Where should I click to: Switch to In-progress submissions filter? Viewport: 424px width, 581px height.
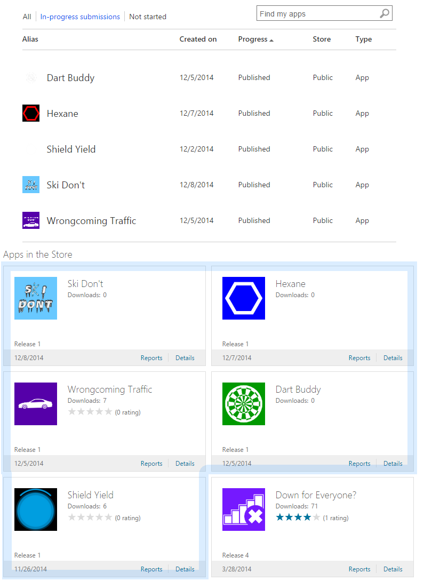(80, 17)
